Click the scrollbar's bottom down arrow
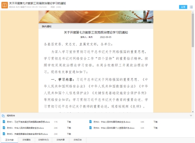This screenshot has width=195, height=143. pos(193,112)
